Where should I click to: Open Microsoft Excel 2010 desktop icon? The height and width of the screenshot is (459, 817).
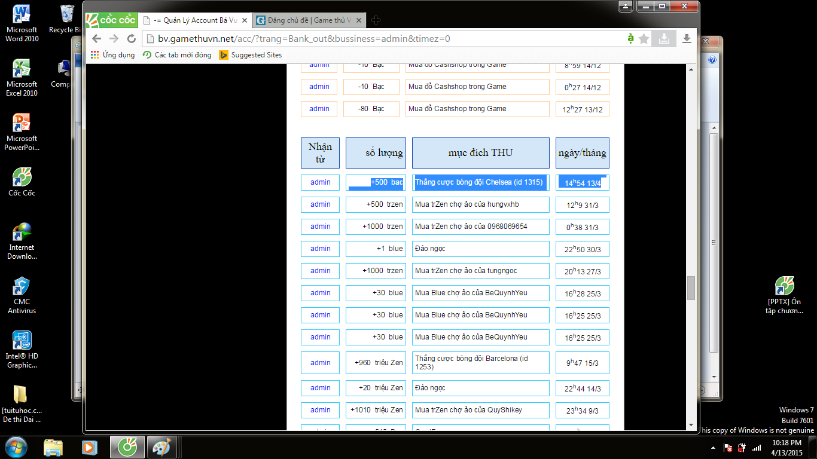(x=22, y=78)
